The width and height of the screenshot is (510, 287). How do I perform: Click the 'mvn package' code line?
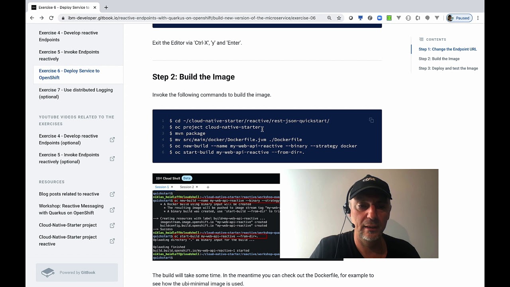click(x=187, y=134)
